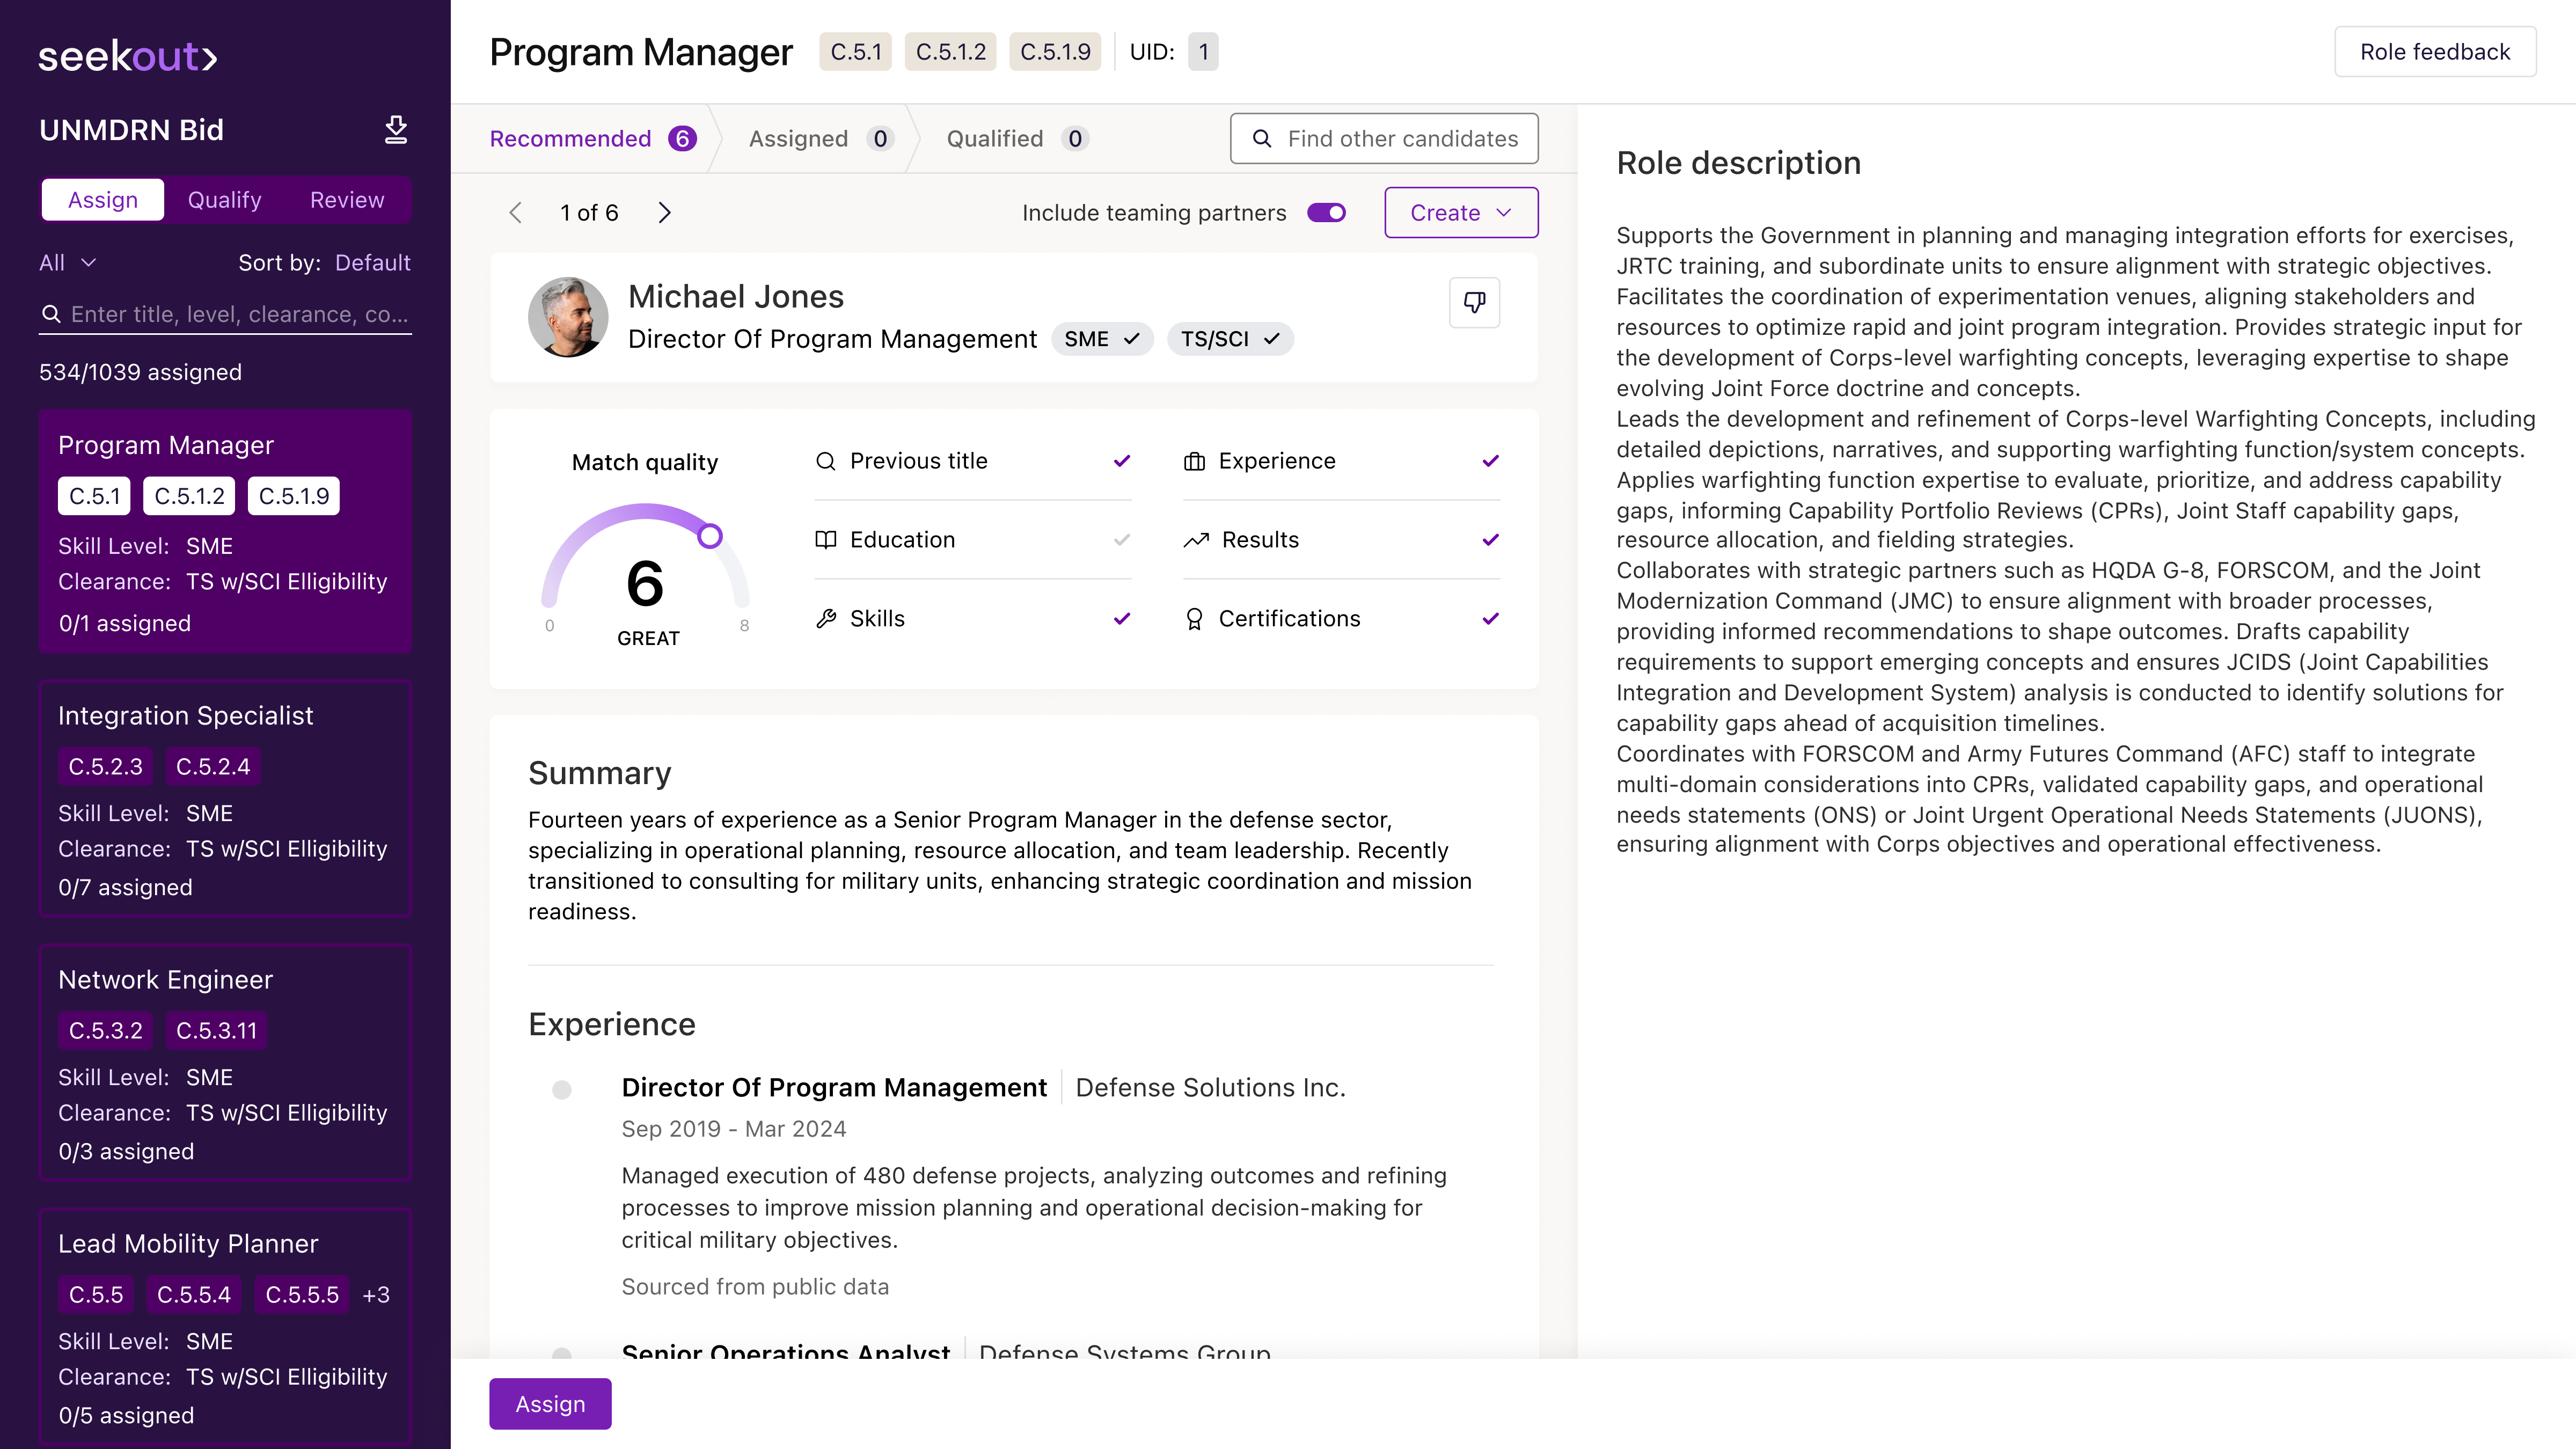
Task: Click the search icon in the sidebar filter
Action: [x=50, y=314]
